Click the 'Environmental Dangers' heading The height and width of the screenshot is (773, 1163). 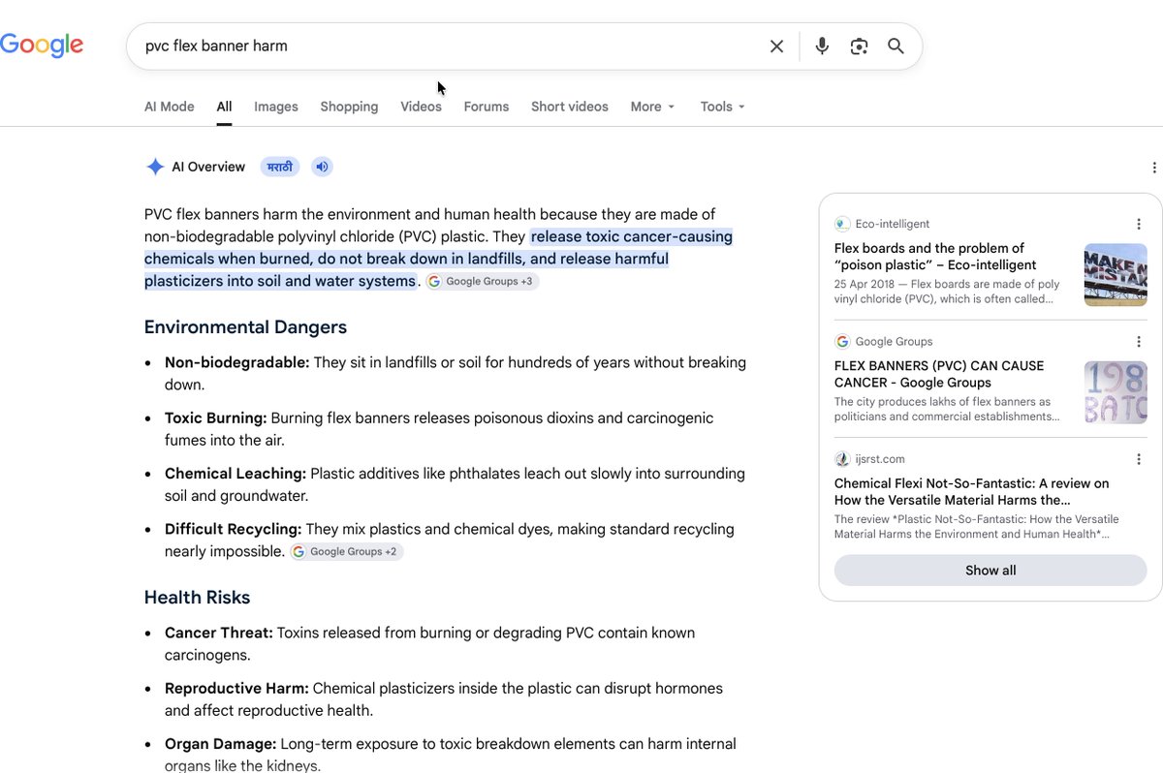[x=245, y=327]
